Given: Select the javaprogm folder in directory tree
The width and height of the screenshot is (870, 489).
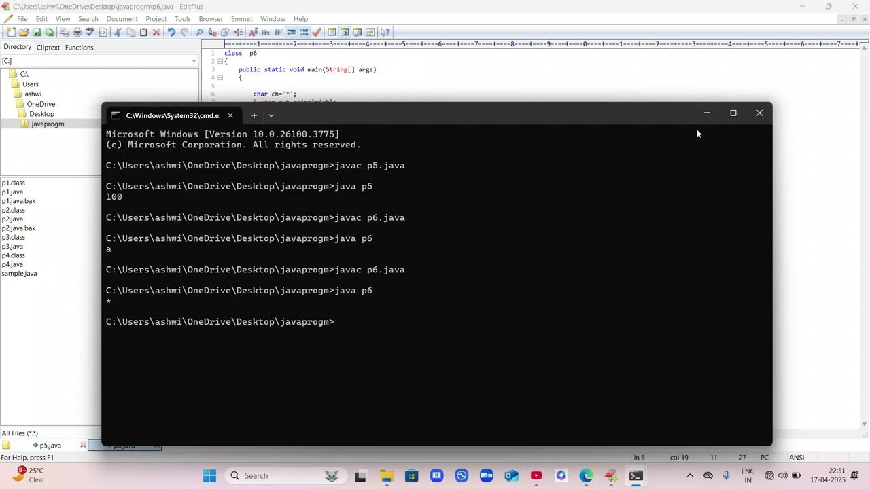Looking at the screenshot, I should [48, 124].
